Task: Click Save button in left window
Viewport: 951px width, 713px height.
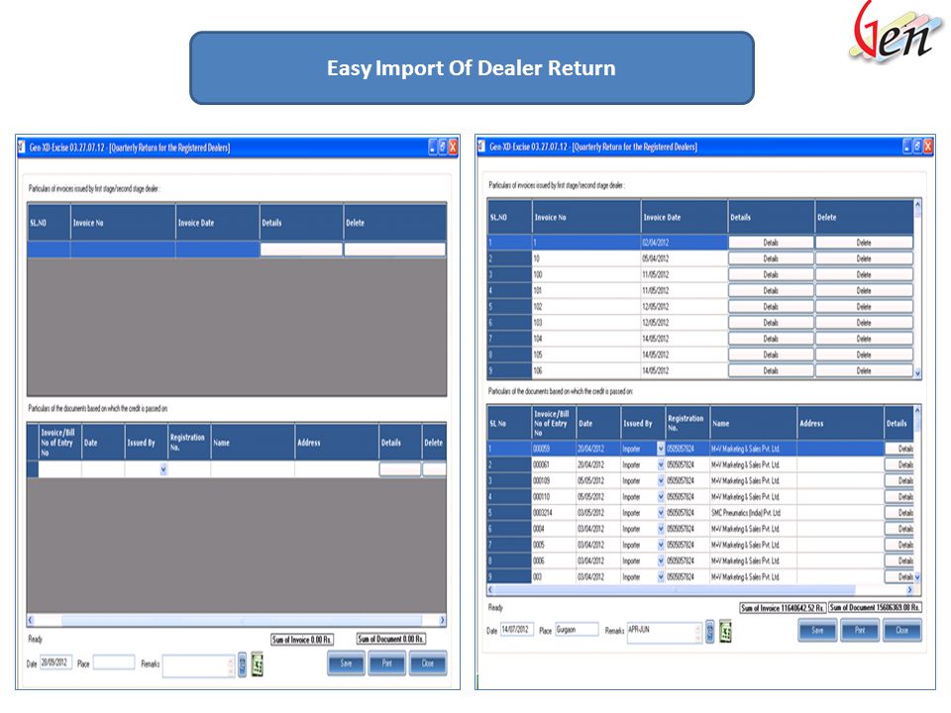Action: click(347, 663)
